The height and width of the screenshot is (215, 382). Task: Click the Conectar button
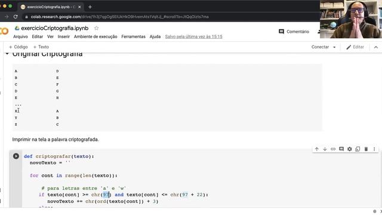click(320, 47)
